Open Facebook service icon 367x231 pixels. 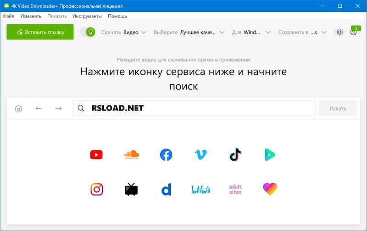tap(166, 155)
